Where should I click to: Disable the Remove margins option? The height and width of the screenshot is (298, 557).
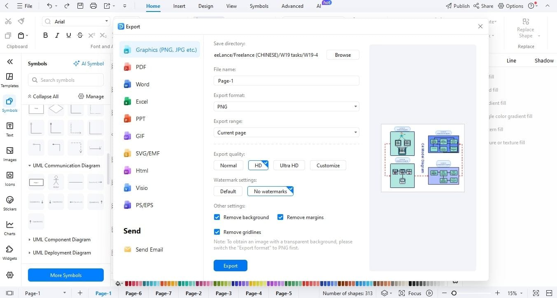(x=280, y=217)
